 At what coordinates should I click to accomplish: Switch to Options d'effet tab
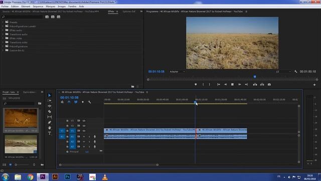129,12
